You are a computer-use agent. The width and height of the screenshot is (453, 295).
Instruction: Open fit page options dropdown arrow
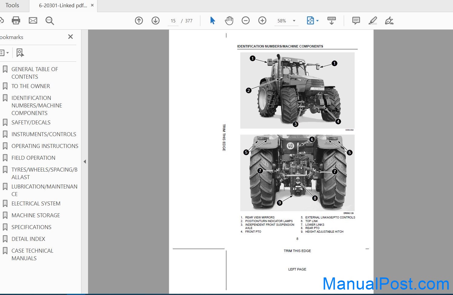point(317,21)
